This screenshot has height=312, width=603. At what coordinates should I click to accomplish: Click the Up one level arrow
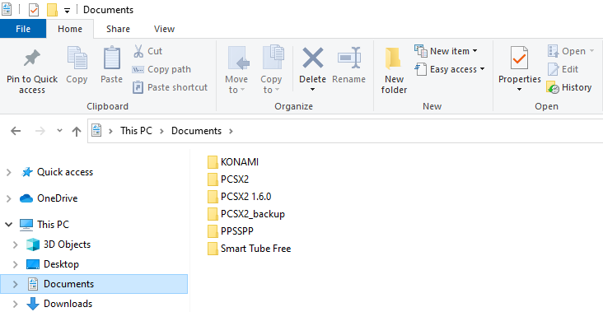(x=77, y=132)
